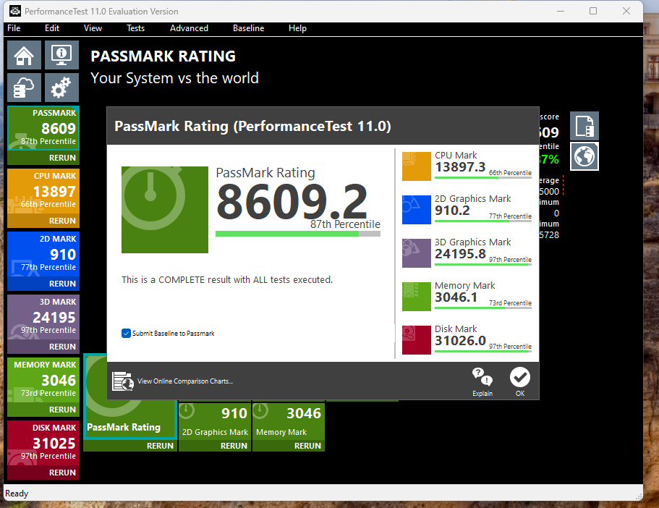Open the Tests menu

(135, 28)
